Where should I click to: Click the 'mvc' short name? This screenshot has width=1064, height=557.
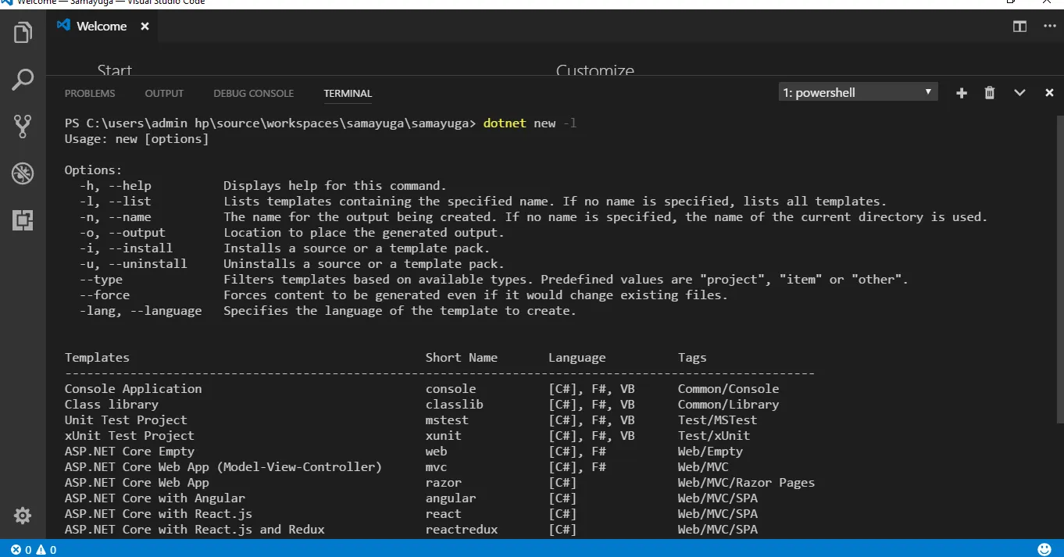(437, 466)
